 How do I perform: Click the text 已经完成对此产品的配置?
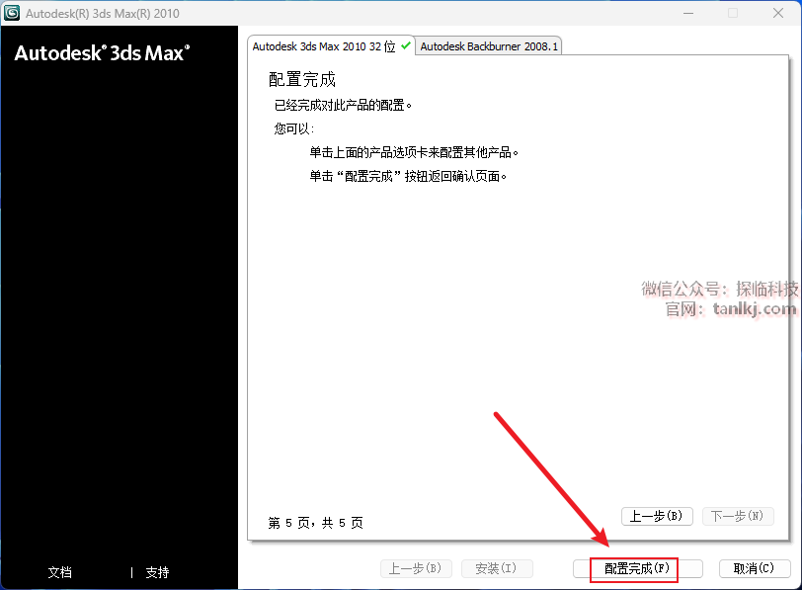pos(343,105)
